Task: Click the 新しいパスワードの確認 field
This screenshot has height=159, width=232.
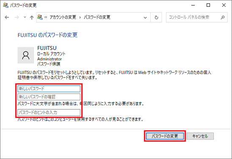Action: [49, 97]
